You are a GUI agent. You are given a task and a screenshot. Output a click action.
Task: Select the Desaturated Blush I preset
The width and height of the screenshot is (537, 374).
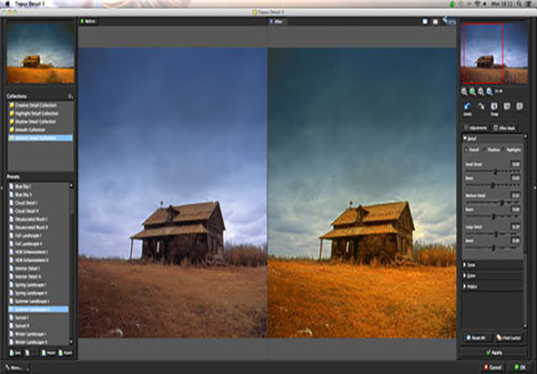(x=38, y=219)
